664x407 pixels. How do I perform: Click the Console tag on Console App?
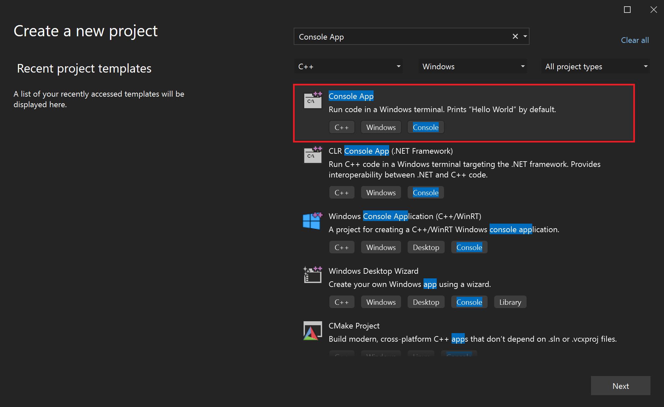[425, 127]
